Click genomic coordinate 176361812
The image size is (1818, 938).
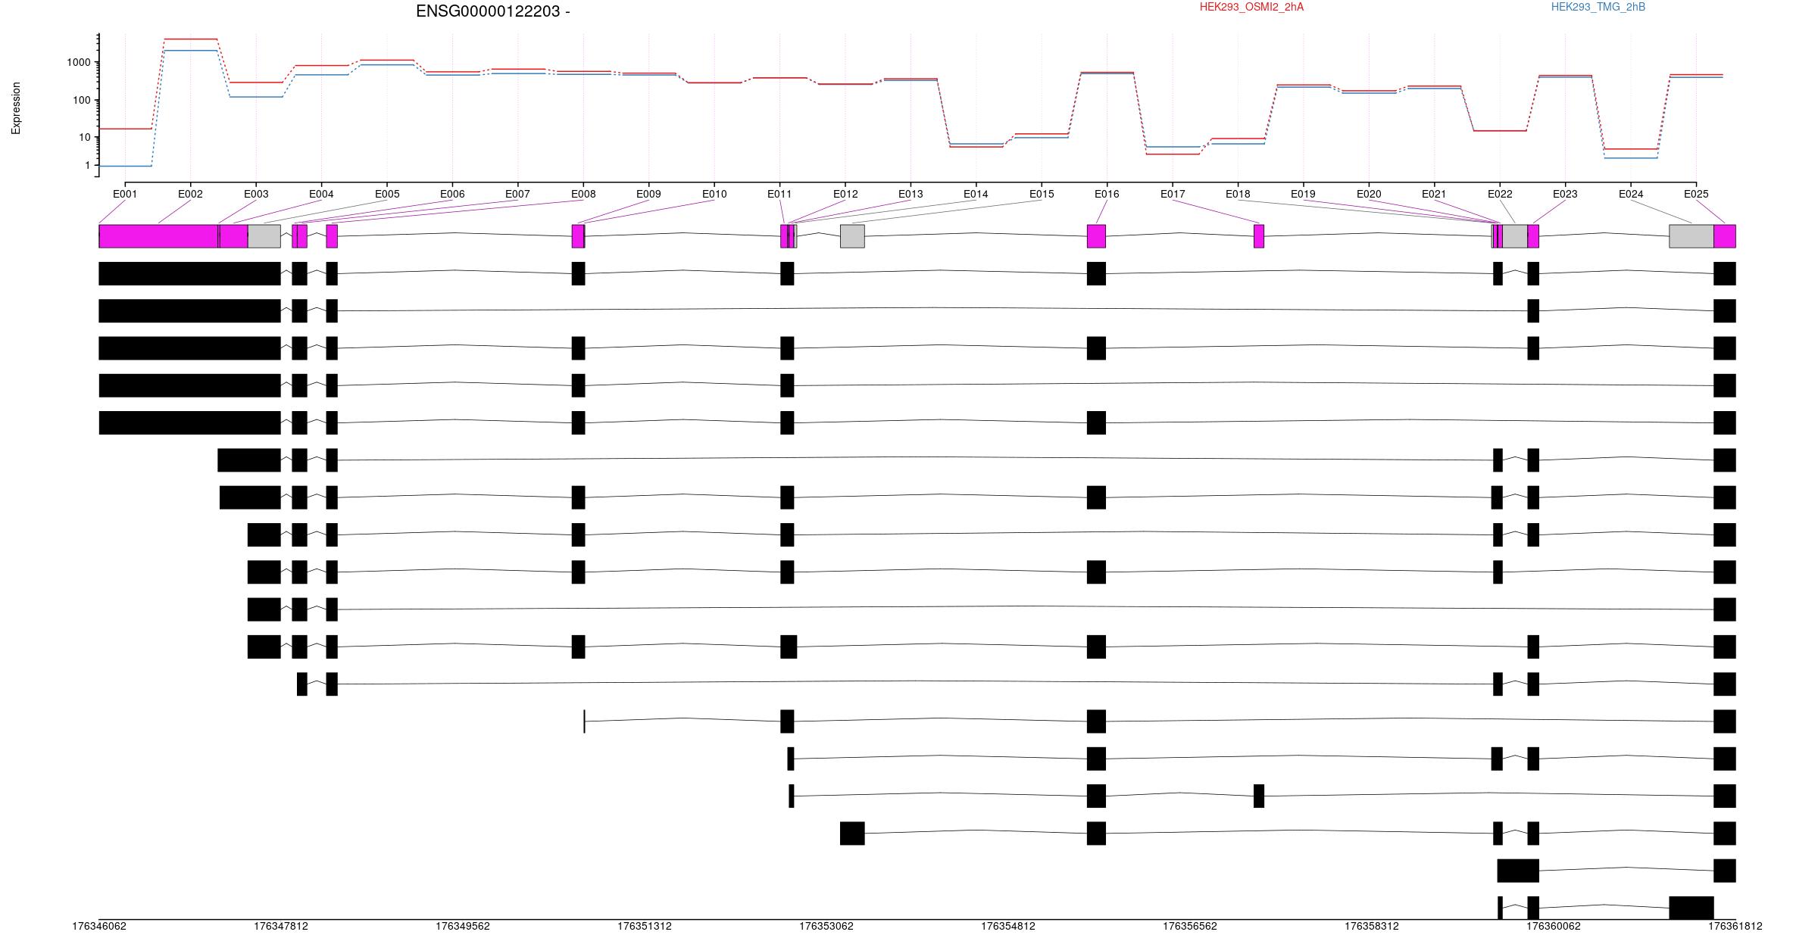point(1735,927)
